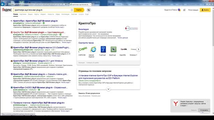The height and width of the screenshot is (120, 214).
Task: Open result Проверка плагина «КриптоПро ЭЦП Browser plug-in»
Action: (x=39, y=103)
